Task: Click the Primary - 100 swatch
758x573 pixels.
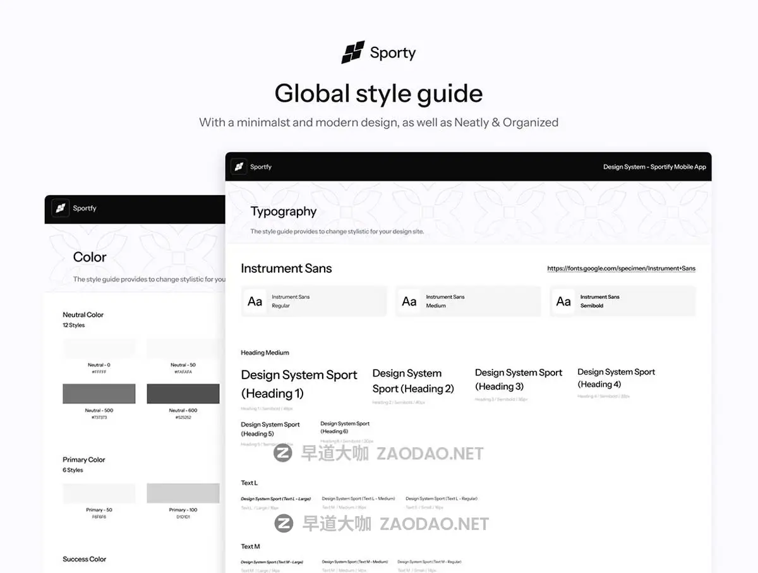Action: [183, 493]
